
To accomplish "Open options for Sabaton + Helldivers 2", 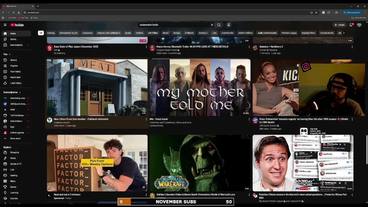I will pyautogui.click(x=352, y=47).
